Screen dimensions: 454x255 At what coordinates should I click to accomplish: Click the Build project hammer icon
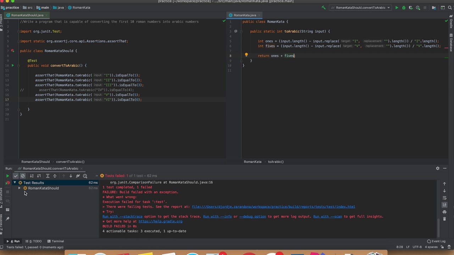[x=323, y=7]
